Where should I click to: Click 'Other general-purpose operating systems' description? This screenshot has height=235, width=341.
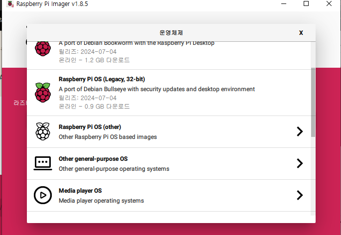[x=114, y=169]
